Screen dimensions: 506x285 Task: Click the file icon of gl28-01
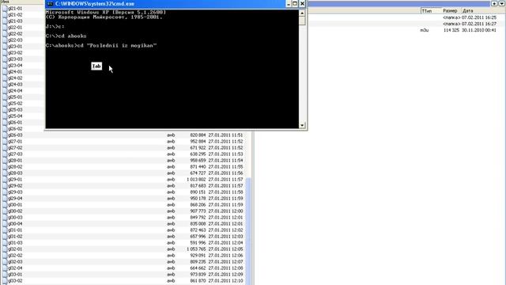coord(5,160)
